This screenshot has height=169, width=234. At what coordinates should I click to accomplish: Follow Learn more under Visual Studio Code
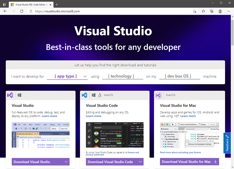click(x=94, y=116)
